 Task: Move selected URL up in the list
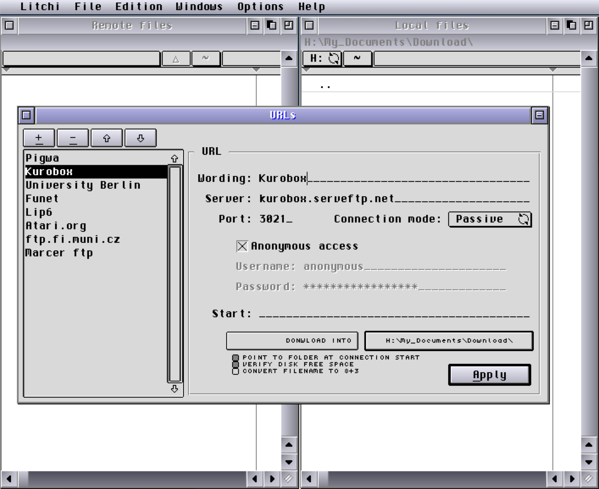tap(107, 138)
